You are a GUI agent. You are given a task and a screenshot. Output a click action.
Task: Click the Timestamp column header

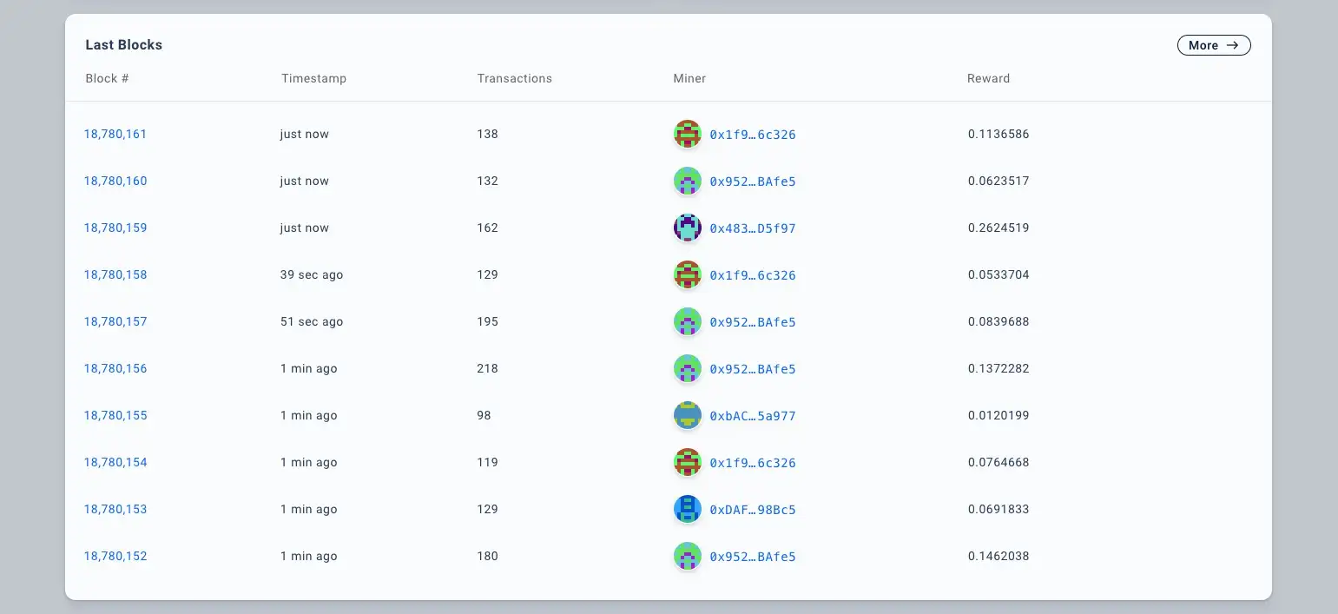[x=313, y=78]
